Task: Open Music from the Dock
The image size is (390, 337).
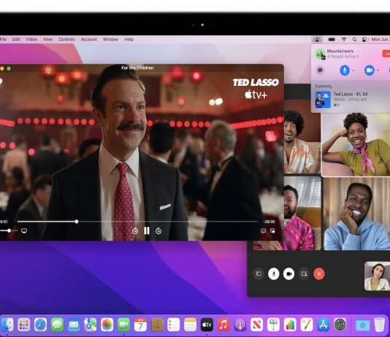Action: (223, 325)
